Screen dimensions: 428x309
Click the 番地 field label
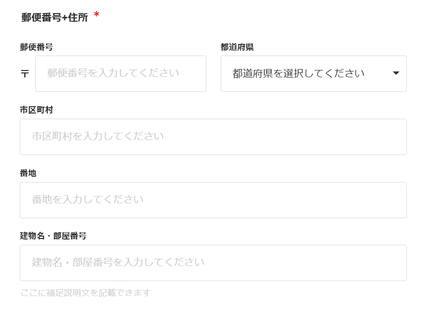(x=28, y=173)
